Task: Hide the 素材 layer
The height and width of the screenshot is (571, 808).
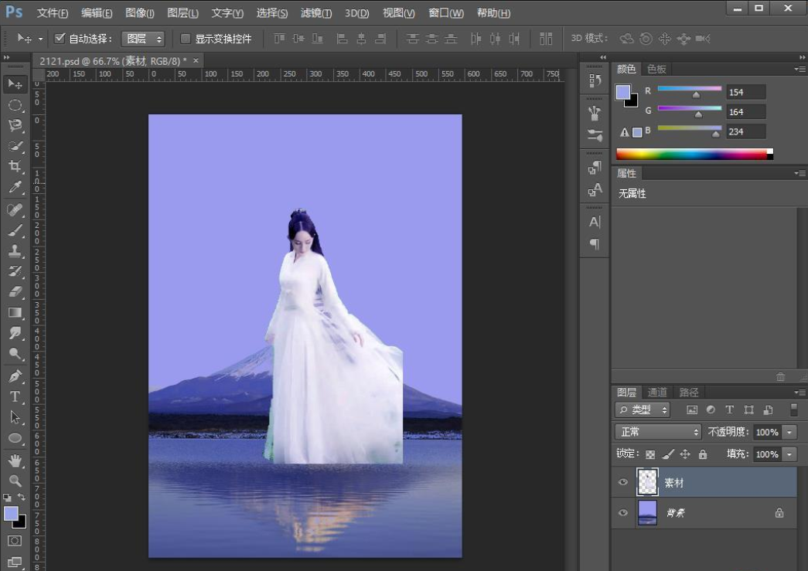Action: pos(623,482)
